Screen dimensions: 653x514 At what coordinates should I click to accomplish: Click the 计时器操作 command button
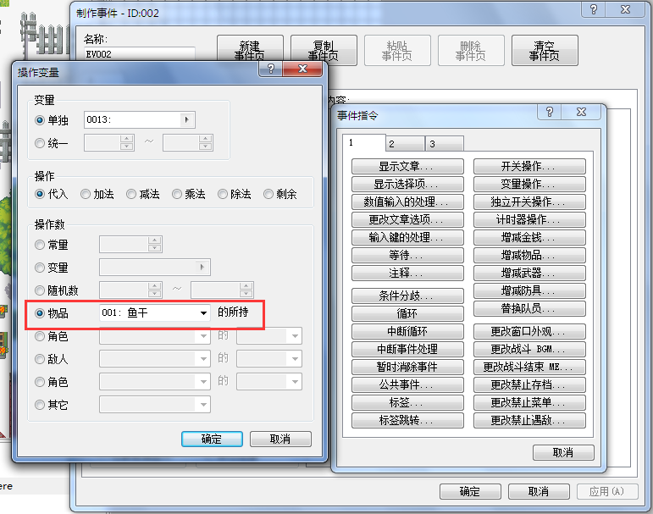(x=529, y=219)
